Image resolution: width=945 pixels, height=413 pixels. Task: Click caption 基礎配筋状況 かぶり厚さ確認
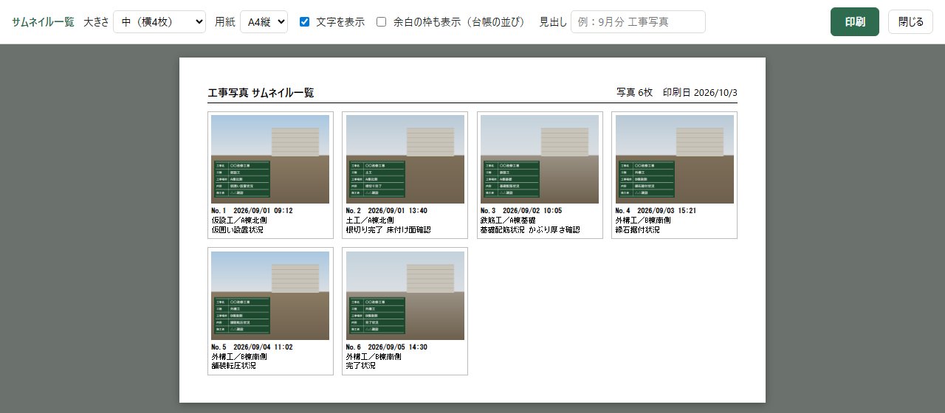pos(530,230)
